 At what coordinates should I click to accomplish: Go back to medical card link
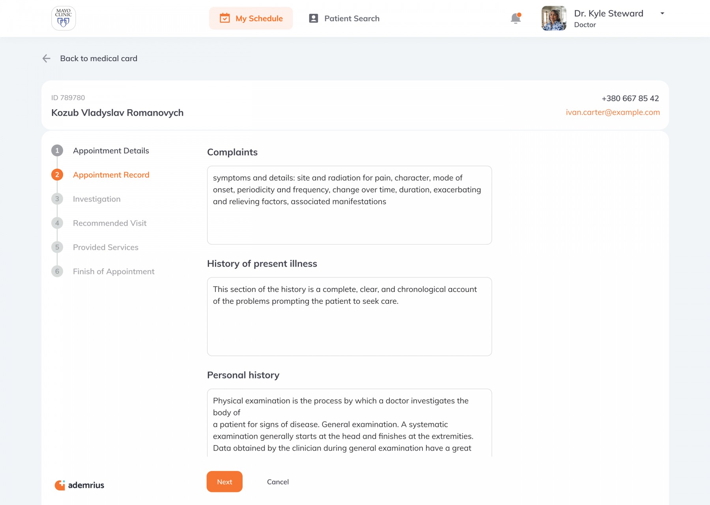(99, 58)
